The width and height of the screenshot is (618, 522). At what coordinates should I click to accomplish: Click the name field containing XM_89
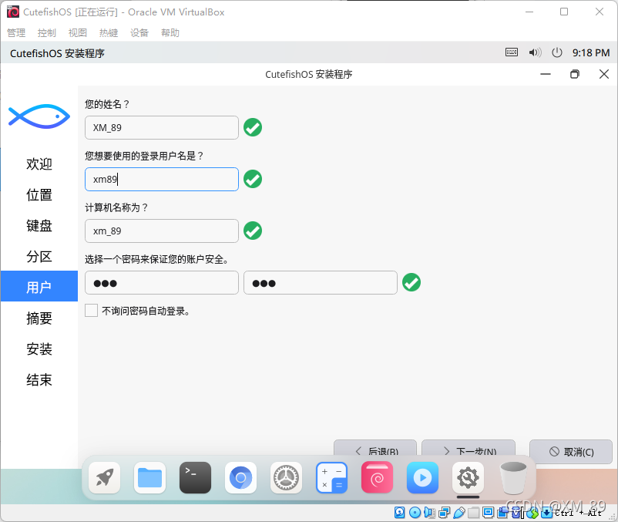pos(162,127)
